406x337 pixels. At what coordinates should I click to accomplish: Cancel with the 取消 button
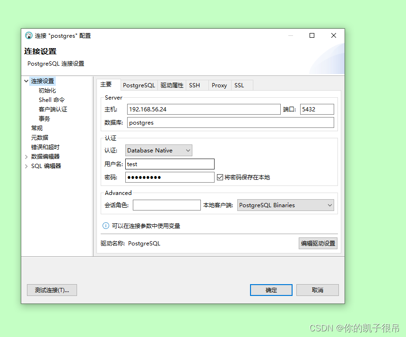[318, 290]
